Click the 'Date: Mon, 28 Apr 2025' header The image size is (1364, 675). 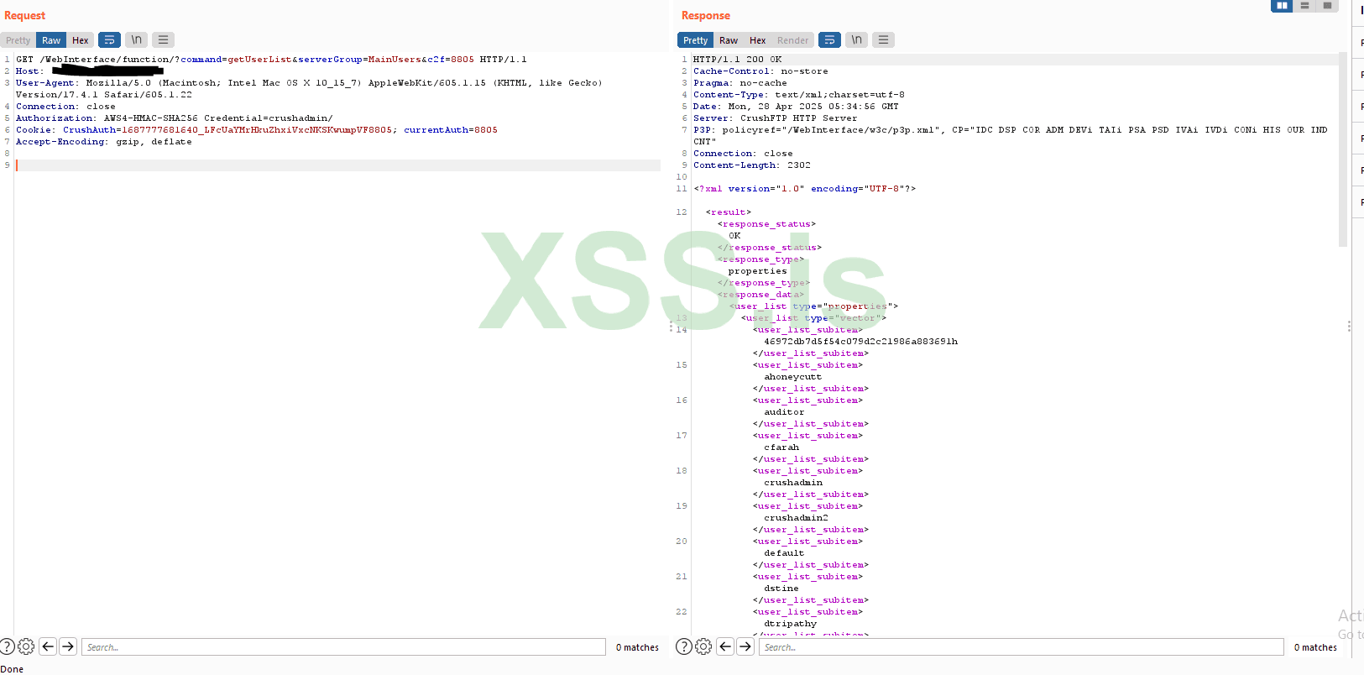796,107
